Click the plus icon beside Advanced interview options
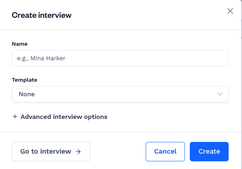 [15, 116]
